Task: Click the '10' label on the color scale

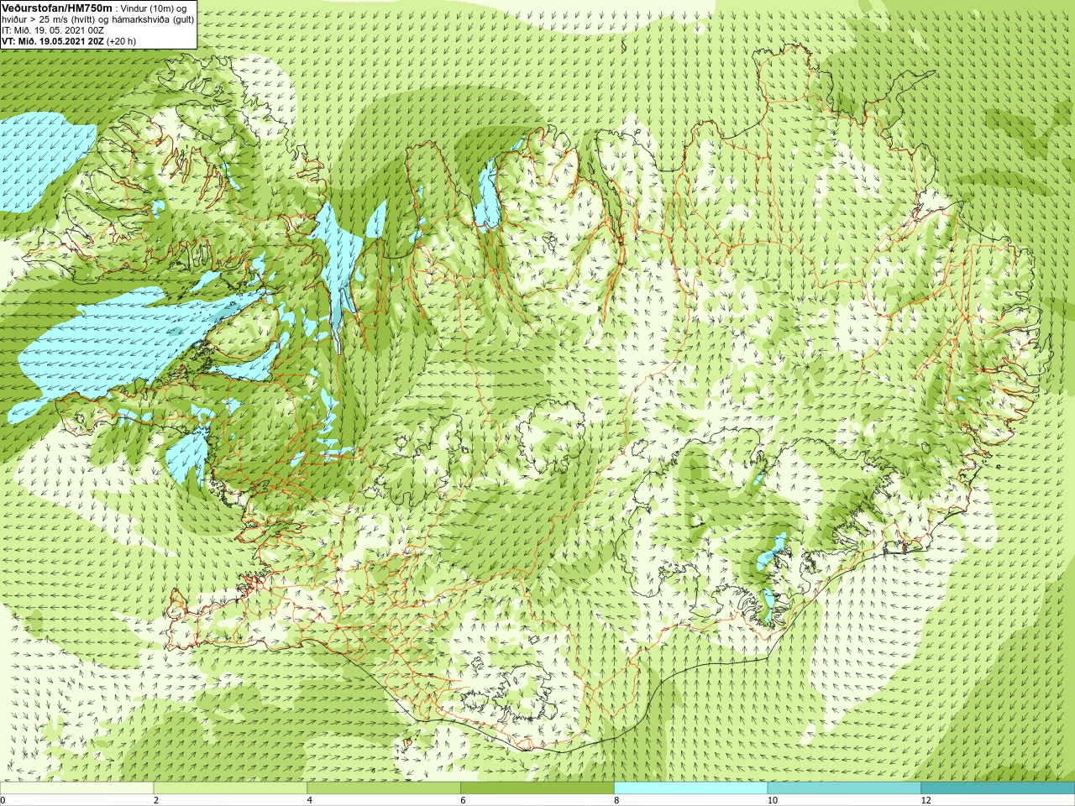Action: (772, 800)
